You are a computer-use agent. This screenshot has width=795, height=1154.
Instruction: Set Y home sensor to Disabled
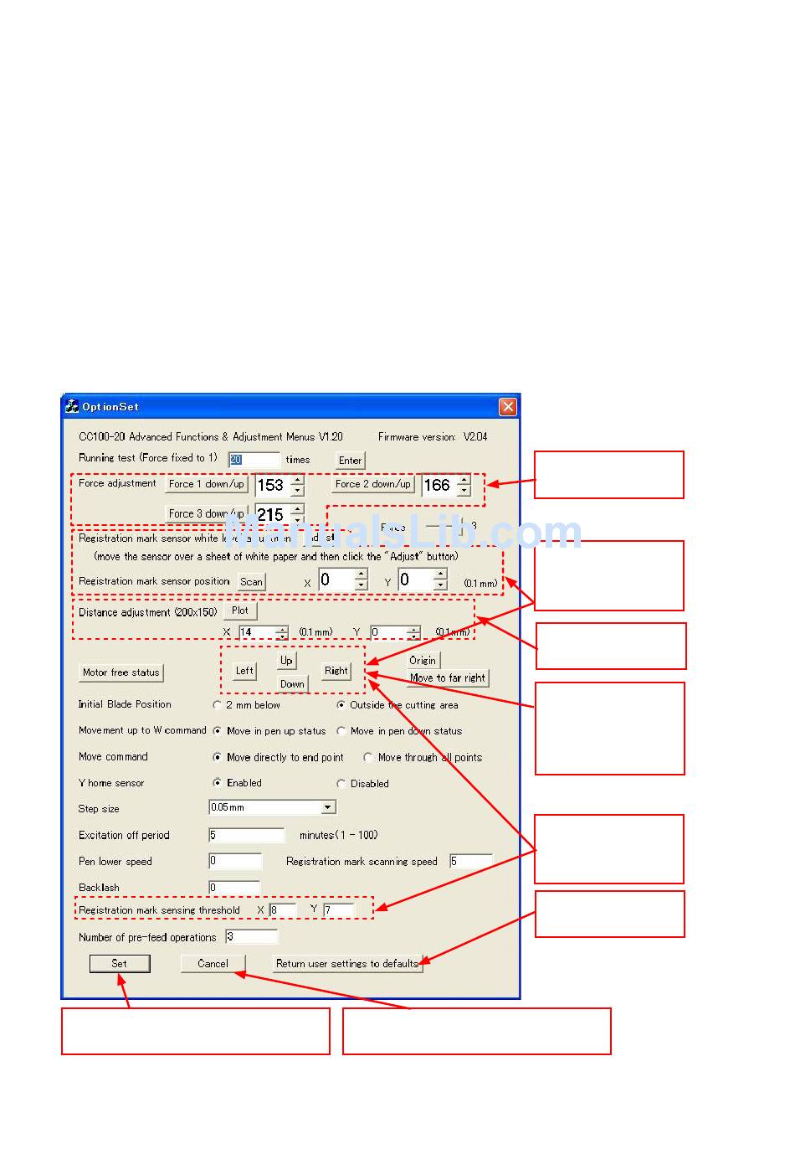click(341, 784)
